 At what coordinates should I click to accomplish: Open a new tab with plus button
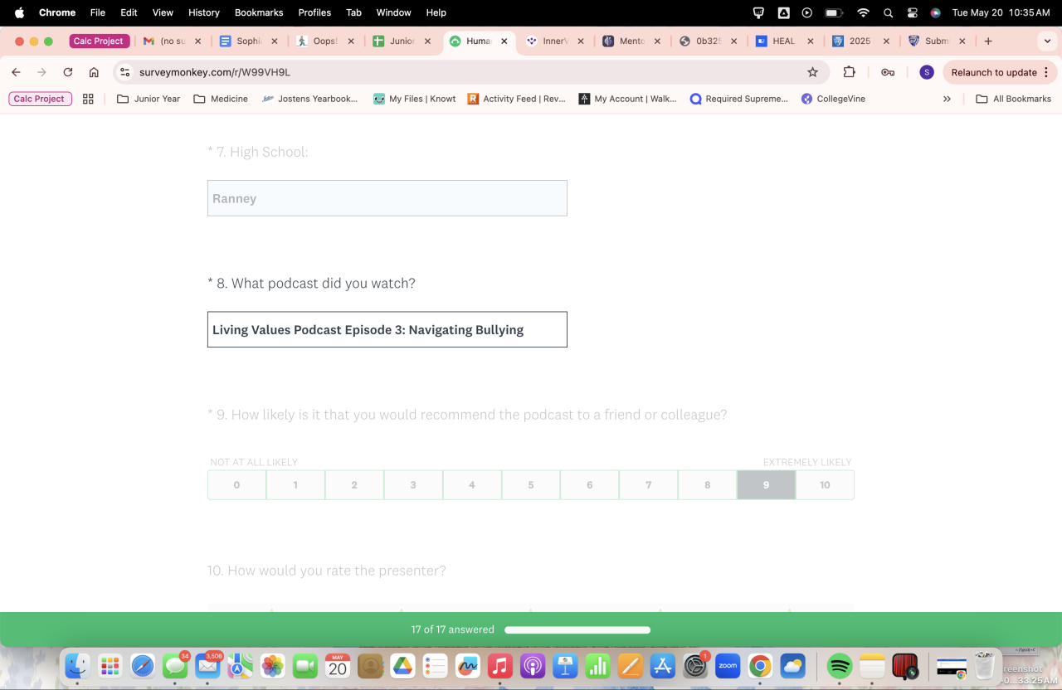click(988, 41)
